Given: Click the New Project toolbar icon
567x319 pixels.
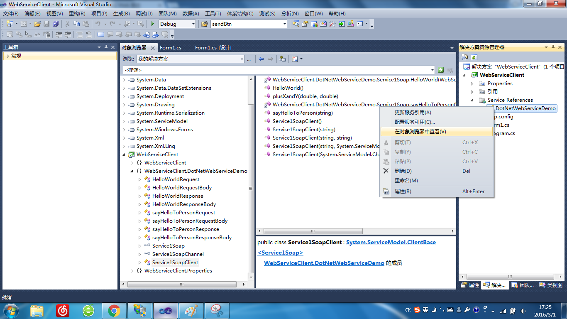Looking at the screenshot, I should (10, 24).
